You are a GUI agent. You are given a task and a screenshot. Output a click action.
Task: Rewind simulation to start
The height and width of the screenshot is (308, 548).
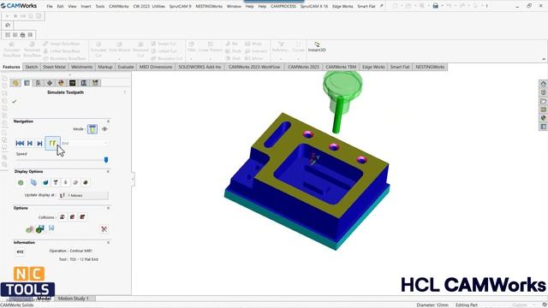[20, 143]
